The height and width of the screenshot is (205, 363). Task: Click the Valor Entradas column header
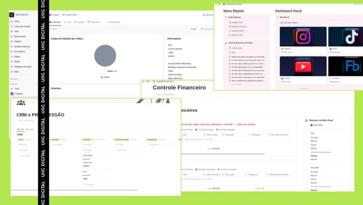(211, 175)
